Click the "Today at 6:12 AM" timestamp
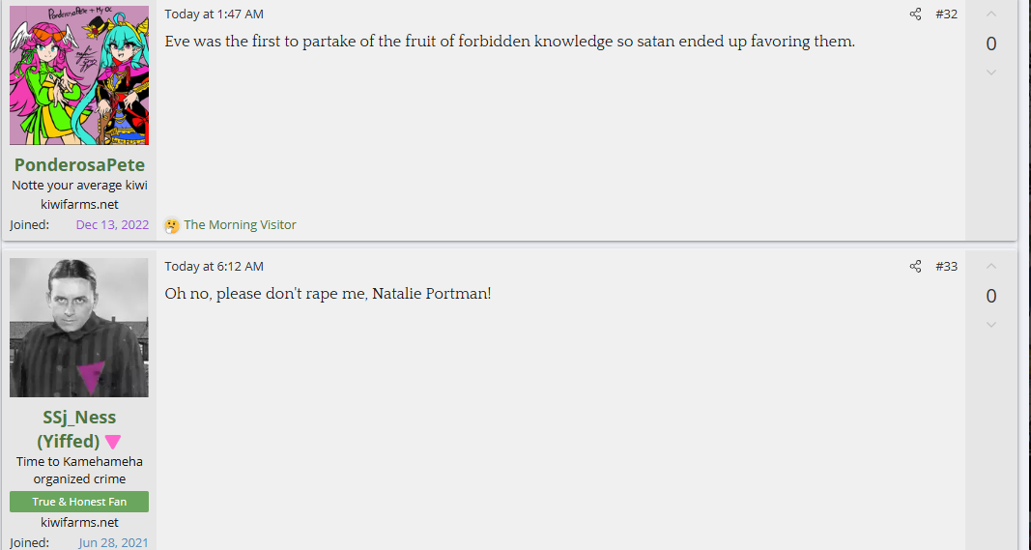Image resolution: width=1031 pixels, height=550 pixels. click(x=214, y=267)
